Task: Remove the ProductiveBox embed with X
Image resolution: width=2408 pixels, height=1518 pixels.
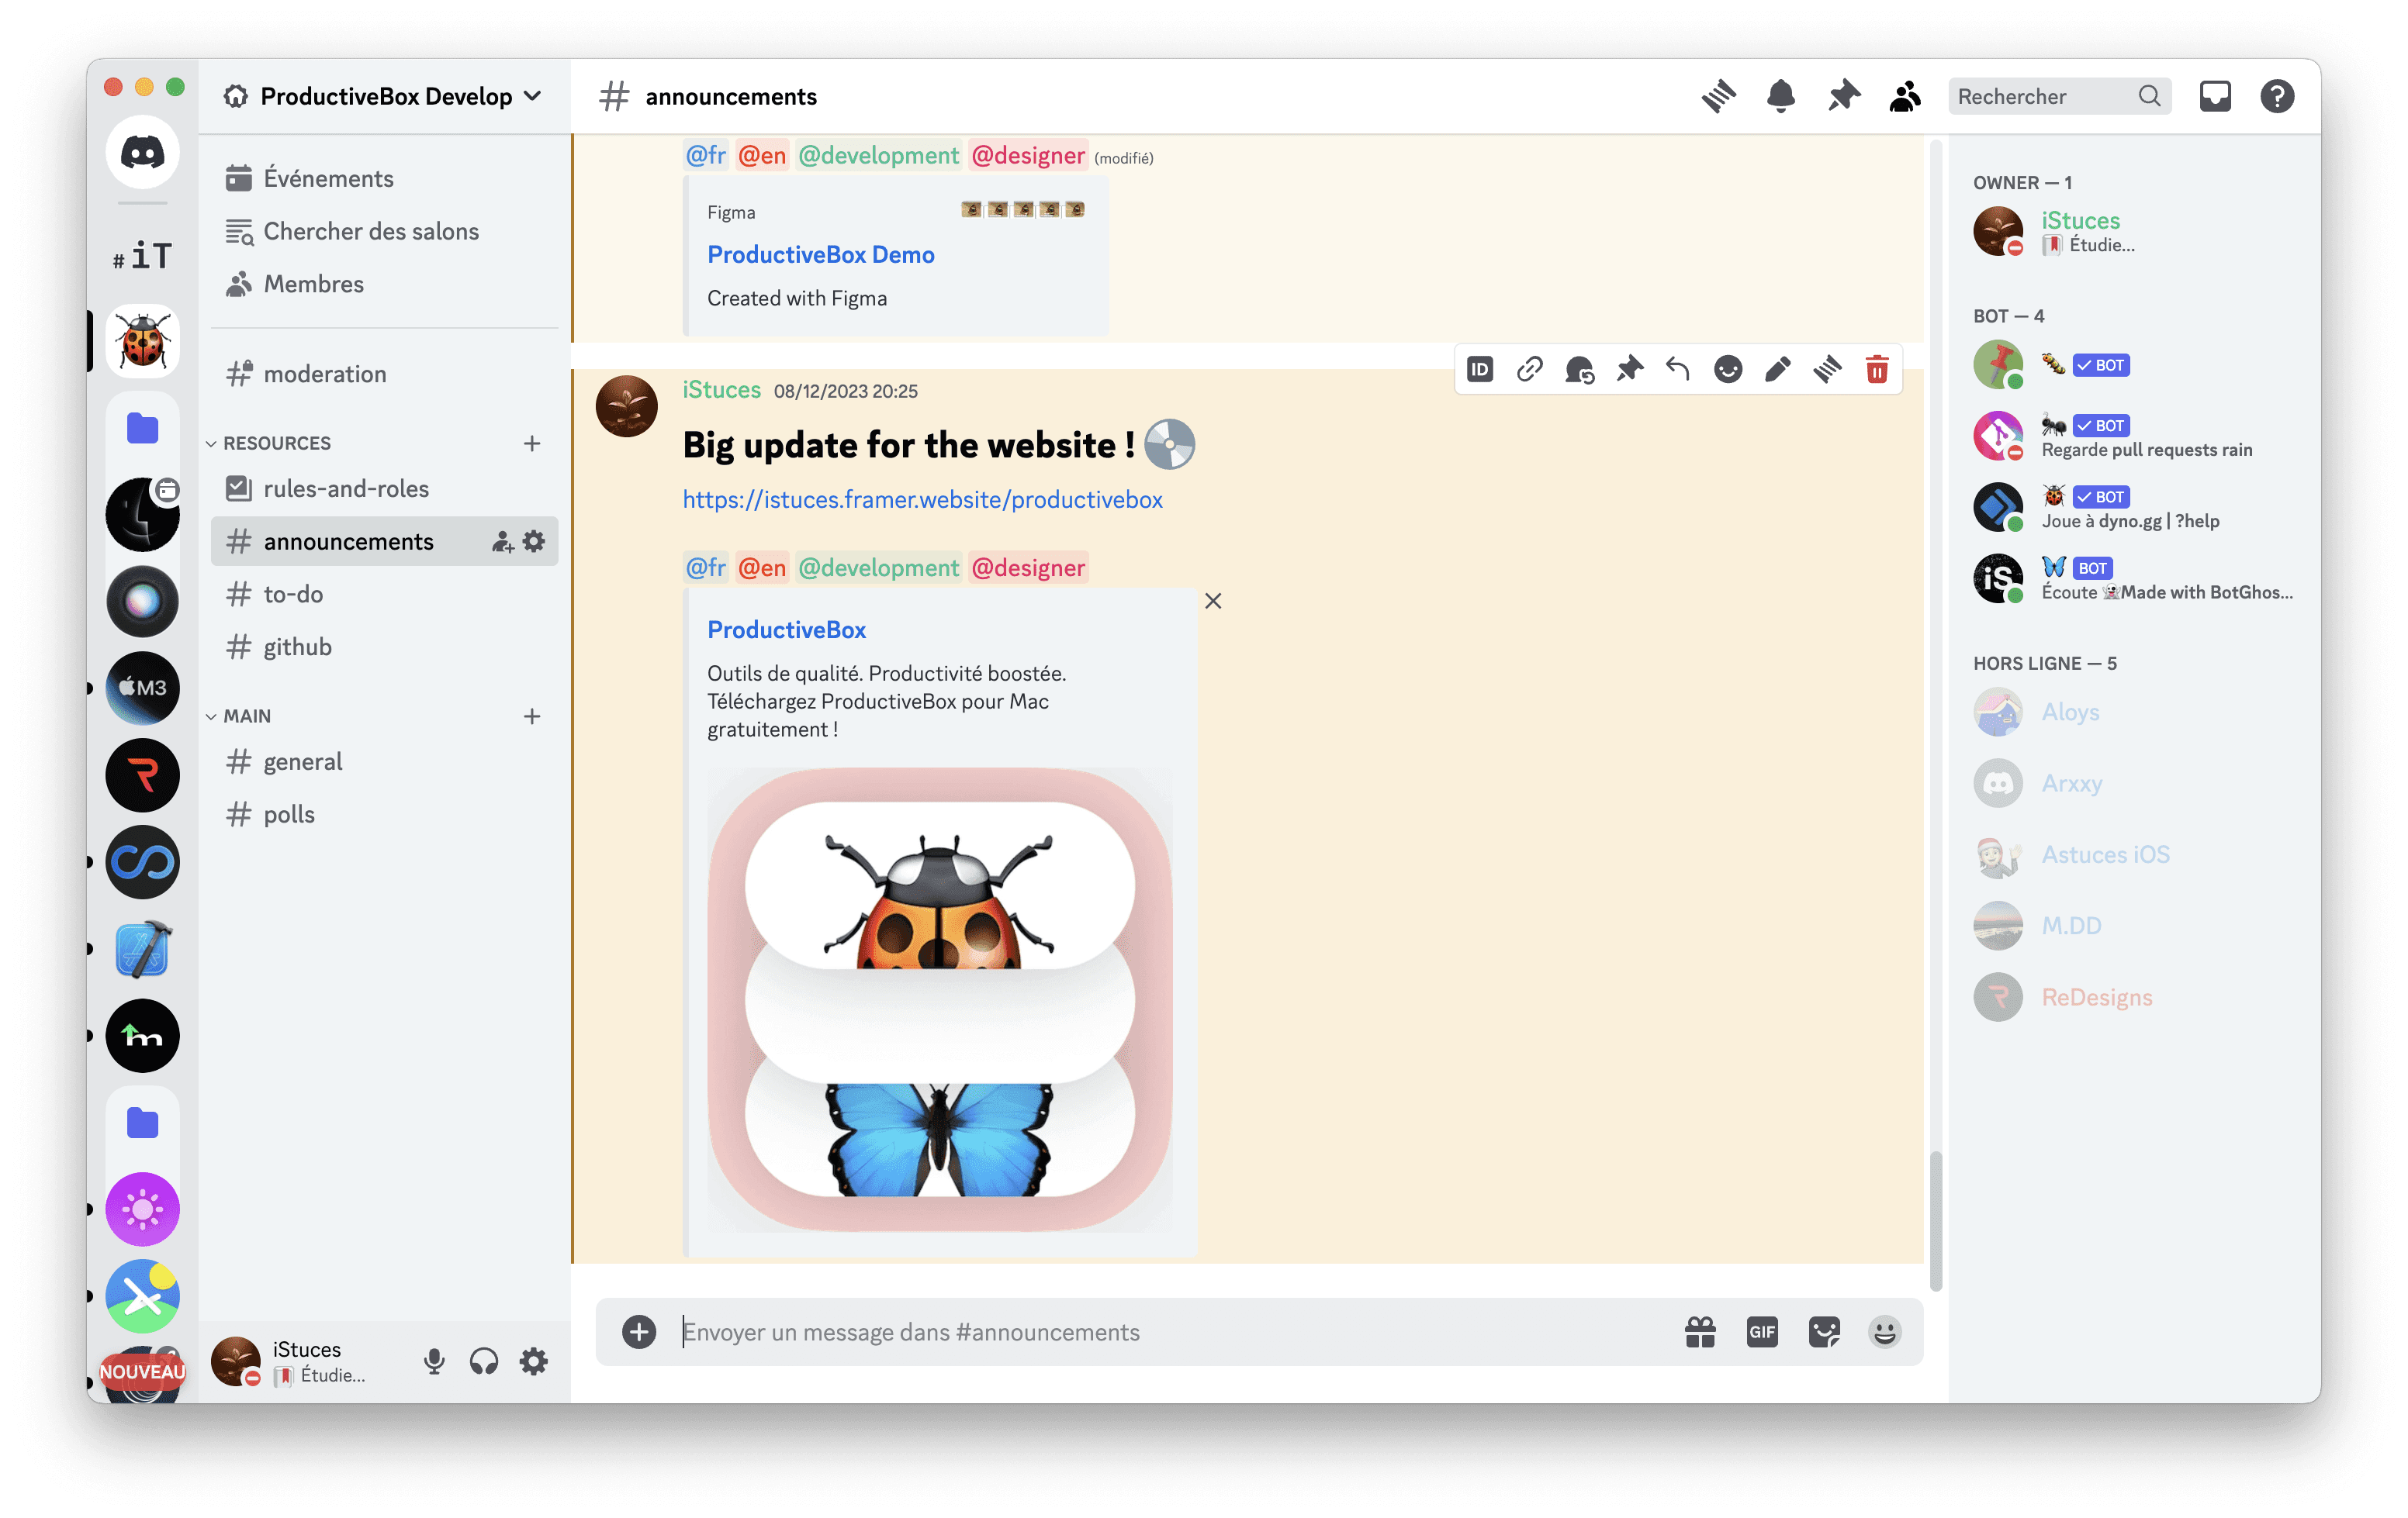Action: point(1213,601)
